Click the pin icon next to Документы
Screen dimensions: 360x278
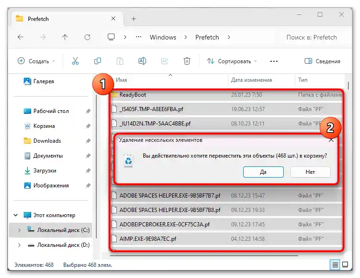pos(88,156)
